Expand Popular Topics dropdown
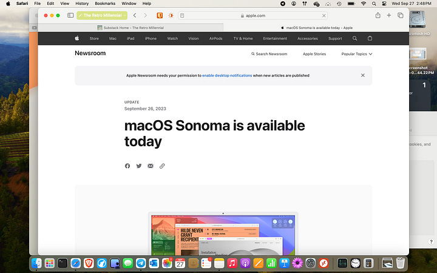The height and width of the screenshot is (273, 437). click(x=357, y=54)
